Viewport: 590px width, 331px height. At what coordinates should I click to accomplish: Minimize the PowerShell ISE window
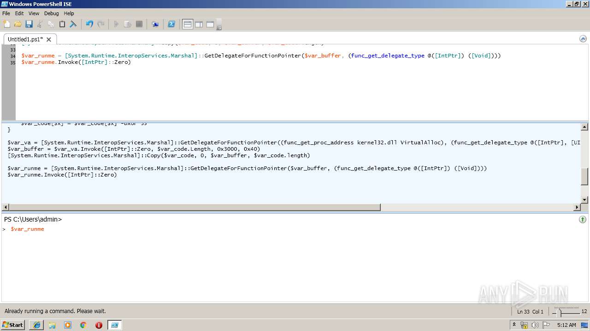click(569, 4)
